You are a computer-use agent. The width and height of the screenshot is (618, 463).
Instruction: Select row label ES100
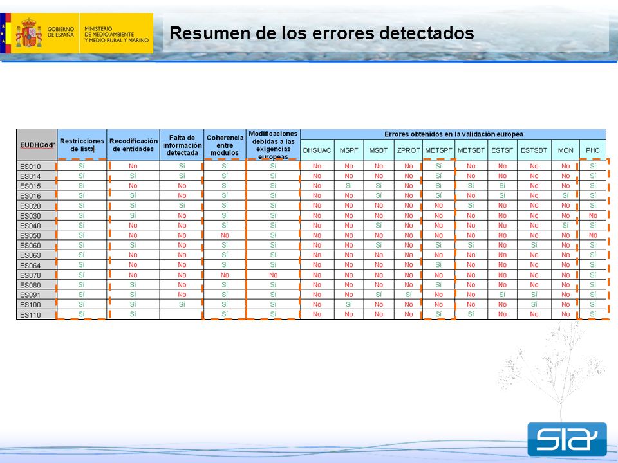pos(30,305)
